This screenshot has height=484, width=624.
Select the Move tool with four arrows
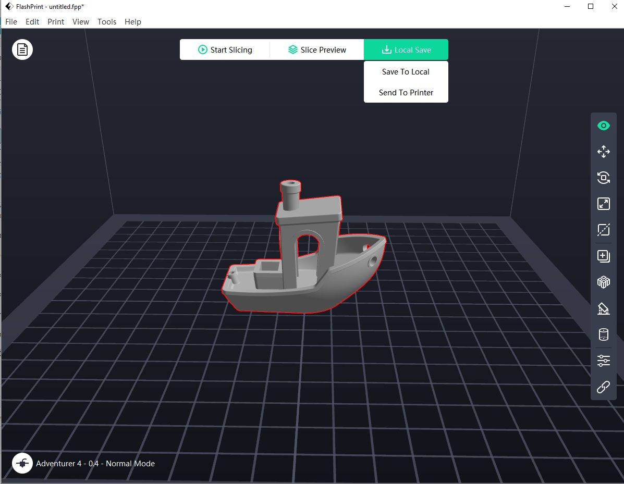(603, 152)
